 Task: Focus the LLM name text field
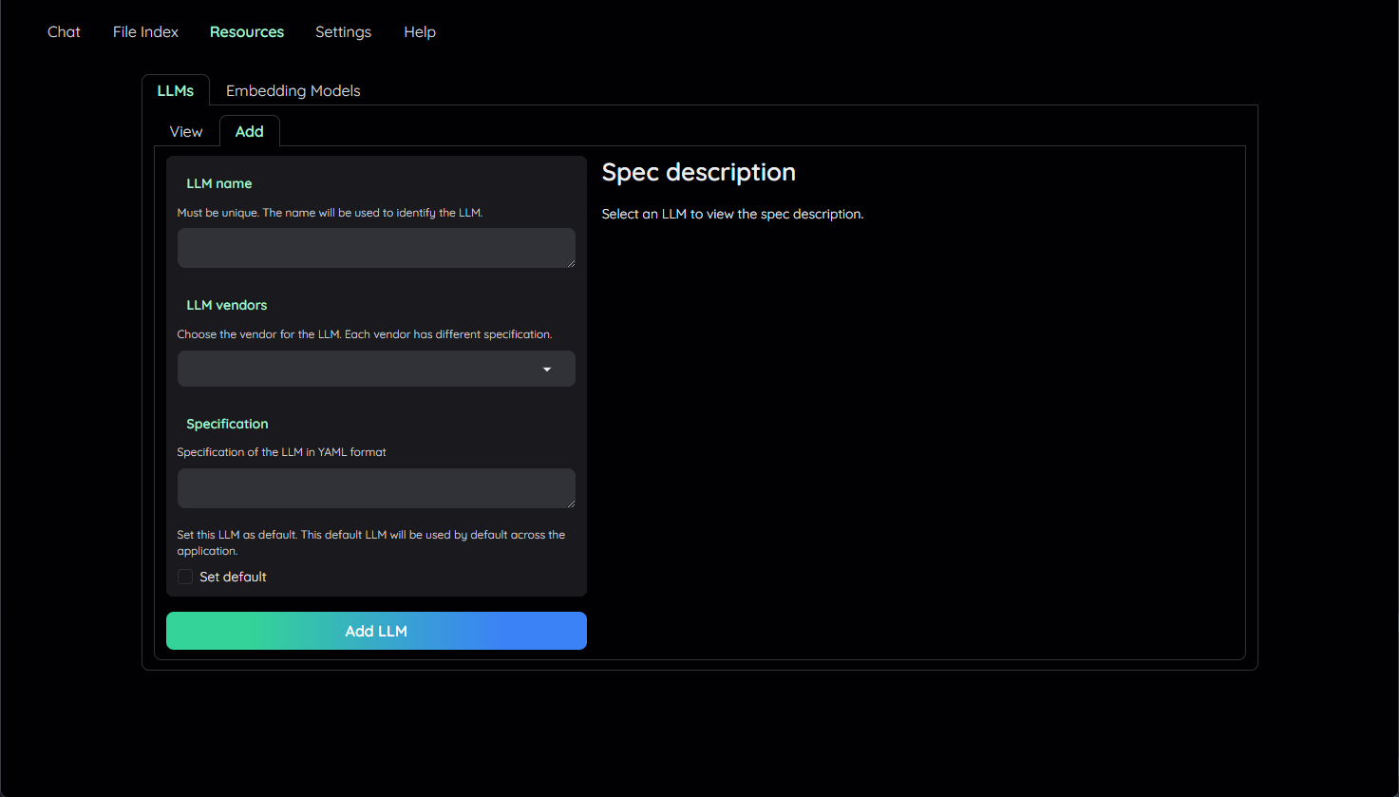pyautogui.click(x=370, y=247)
